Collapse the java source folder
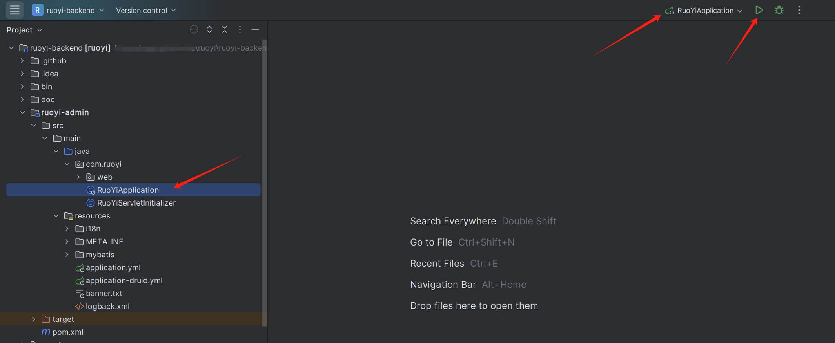Screen dimensions: 835x343 [x=56, y=151]
